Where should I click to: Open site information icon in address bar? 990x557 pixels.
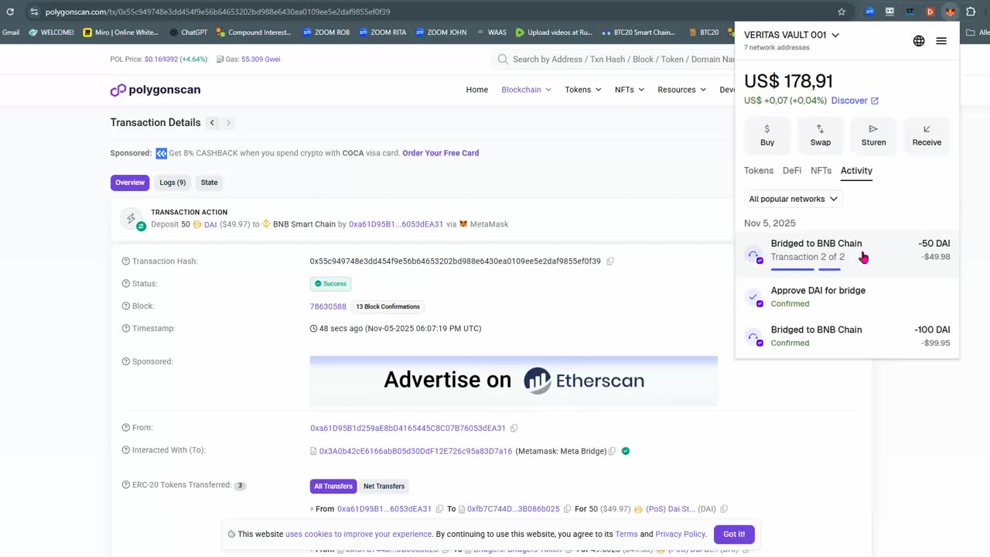click(x=34, y=12)
